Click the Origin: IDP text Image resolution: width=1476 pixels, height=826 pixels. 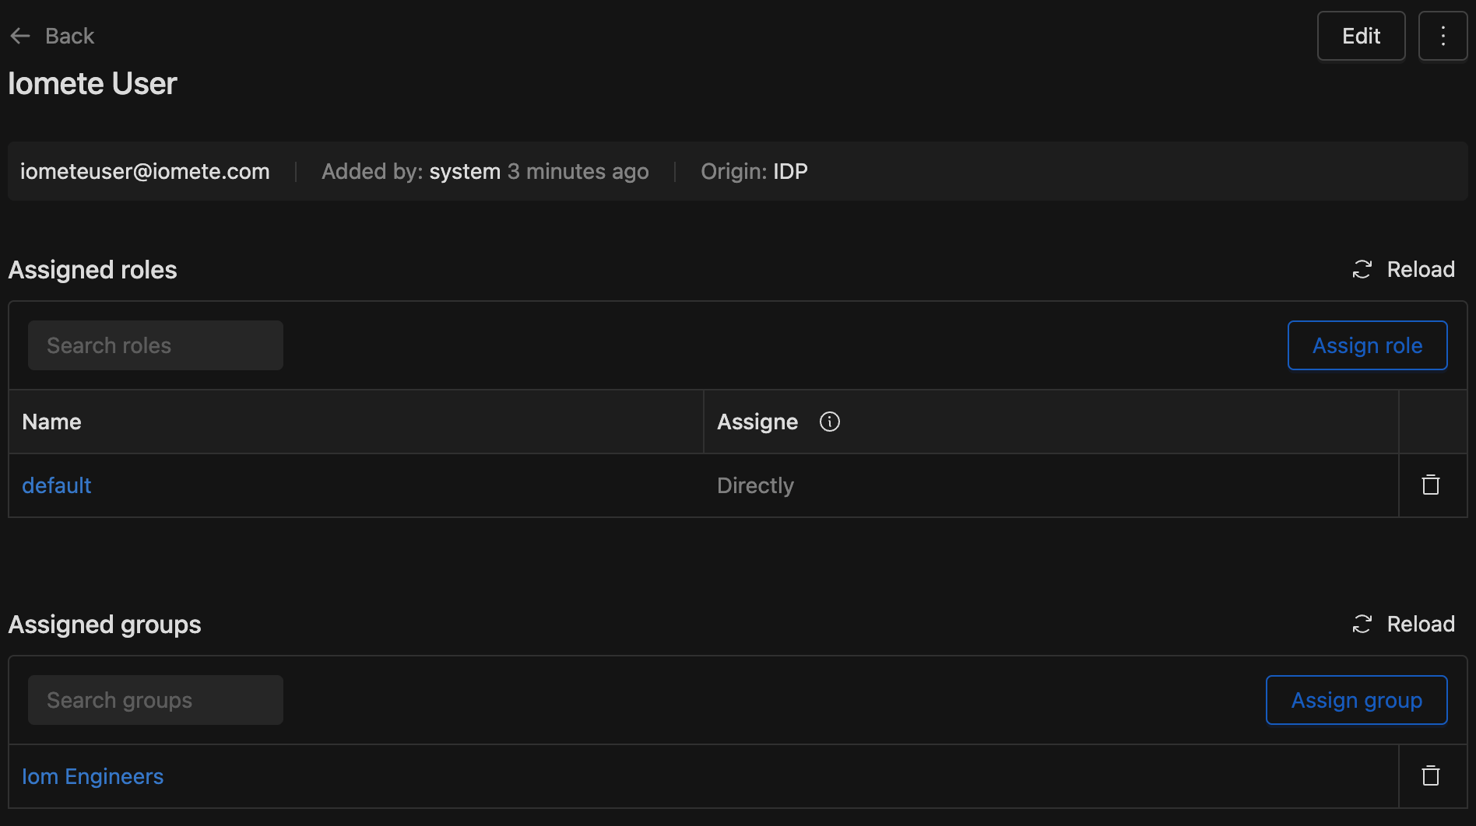pyautogui.click(x=754, y=171)
